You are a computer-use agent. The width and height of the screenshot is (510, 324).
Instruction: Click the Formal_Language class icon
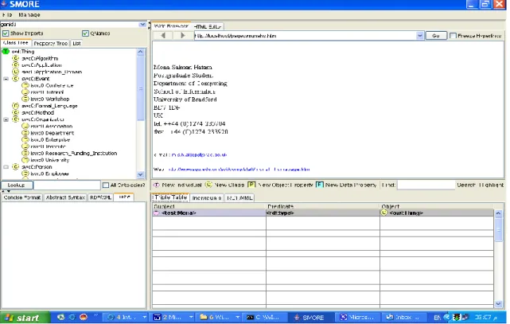[16, 106]
